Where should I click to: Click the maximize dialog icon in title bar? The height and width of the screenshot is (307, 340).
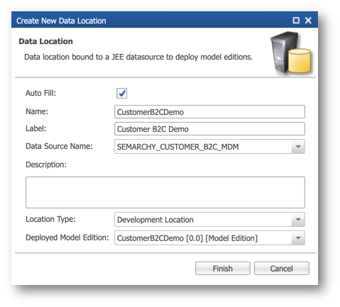pos(296,21)
